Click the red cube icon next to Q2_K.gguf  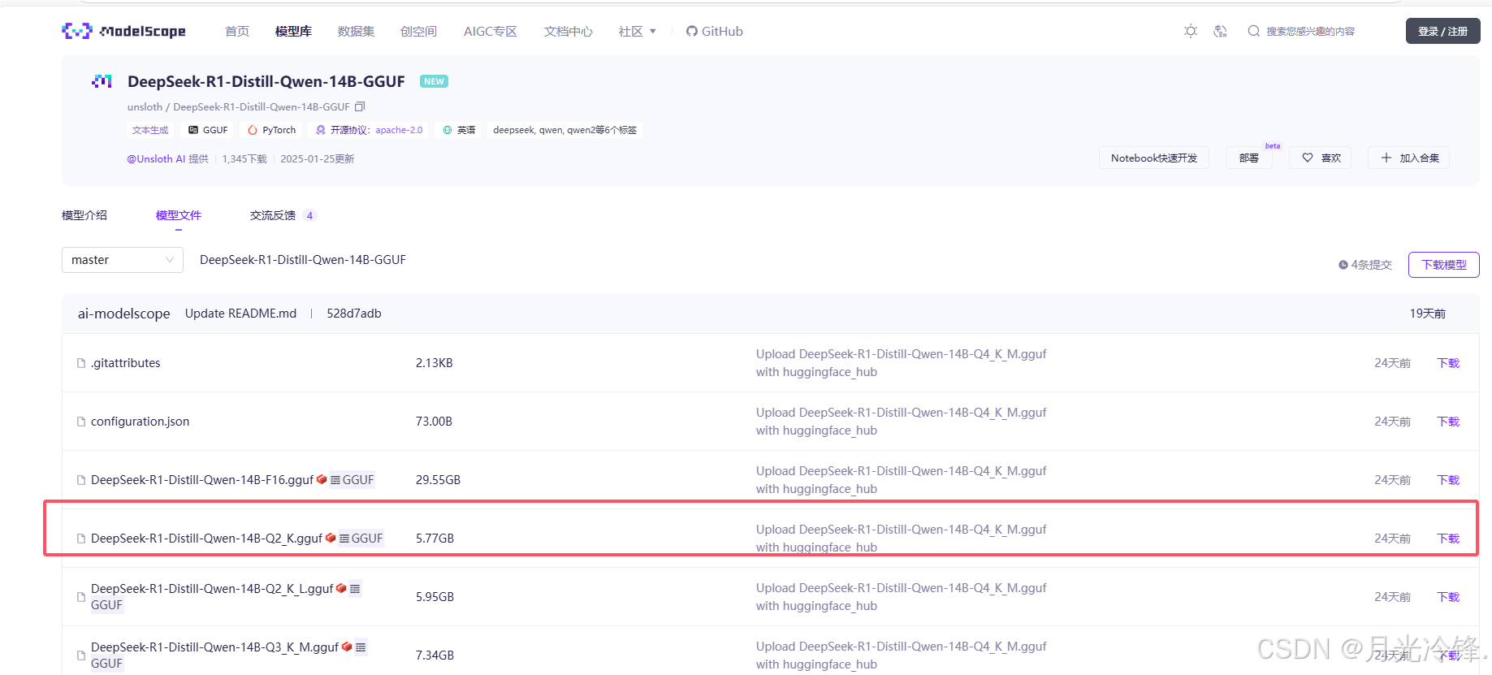pyautogui.click(x=331, y=538)
